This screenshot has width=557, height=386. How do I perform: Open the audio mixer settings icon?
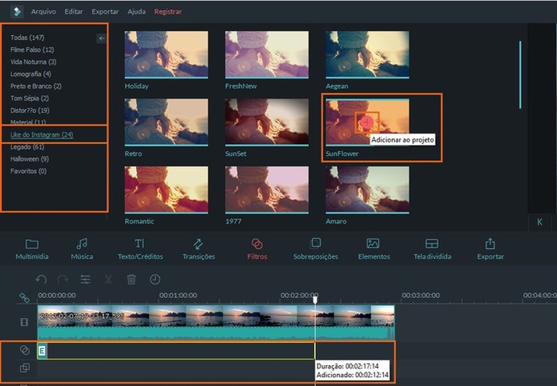click(x=85, y=278)
